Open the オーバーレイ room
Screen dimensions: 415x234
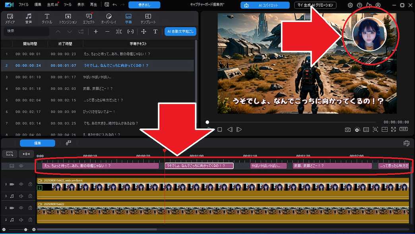pyautogui.click(x=109, y=18)
